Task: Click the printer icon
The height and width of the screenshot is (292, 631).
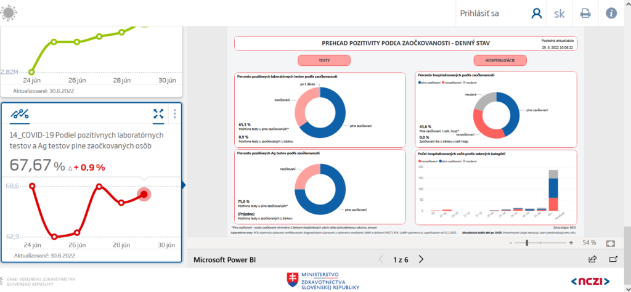Action: (585, 14)
